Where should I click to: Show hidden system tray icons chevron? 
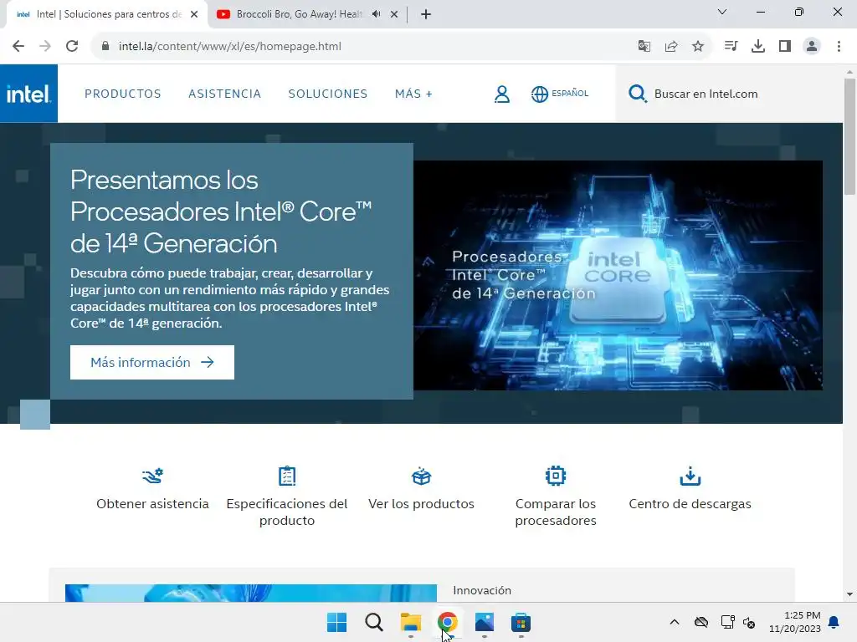[x=675, y=622]
